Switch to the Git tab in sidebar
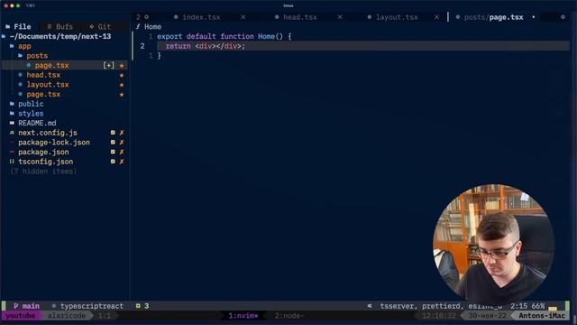Screen dimensions: 577x325 click(100, 26)
